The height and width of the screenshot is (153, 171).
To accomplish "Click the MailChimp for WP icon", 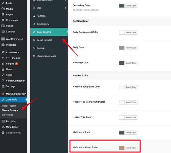I will 3,94.
